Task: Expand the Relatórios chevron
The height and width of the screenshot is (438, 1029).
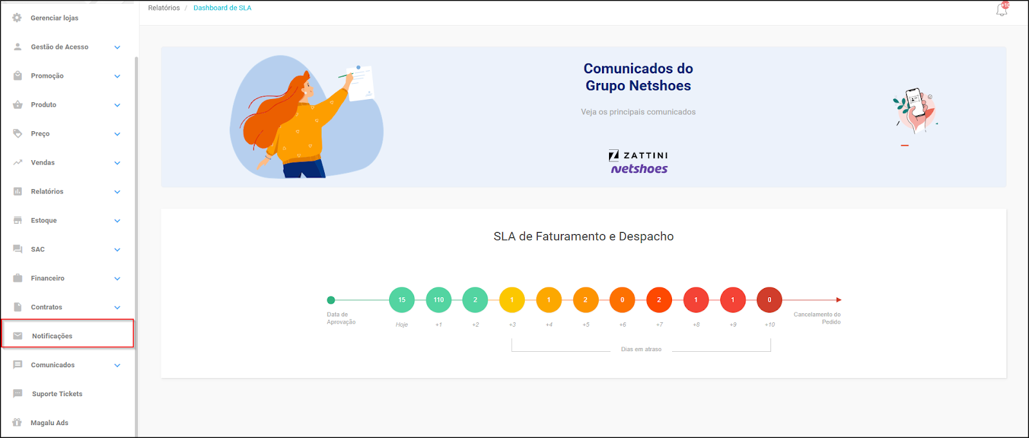Action: click(x=117, y=192)
